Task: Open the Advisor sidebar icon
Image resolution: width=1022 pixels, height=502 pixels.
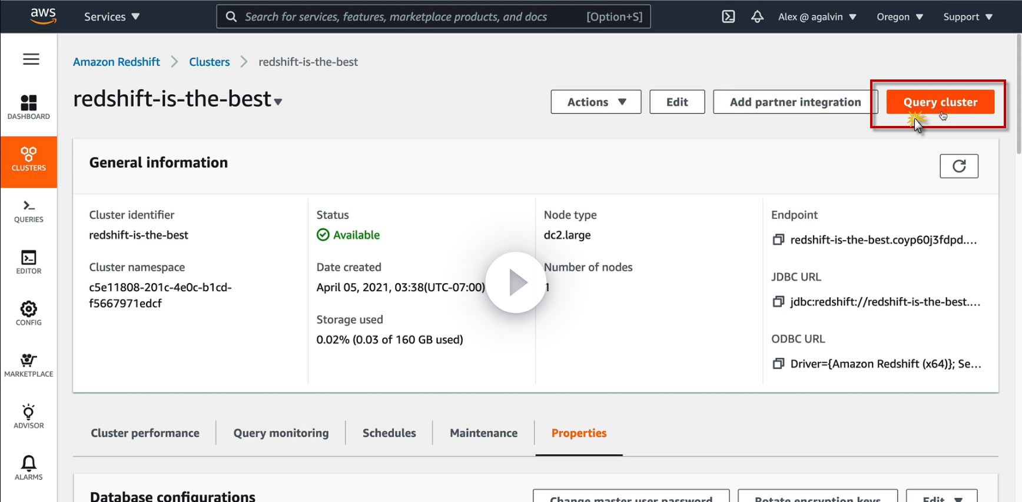Action: [x=29, y=417]
